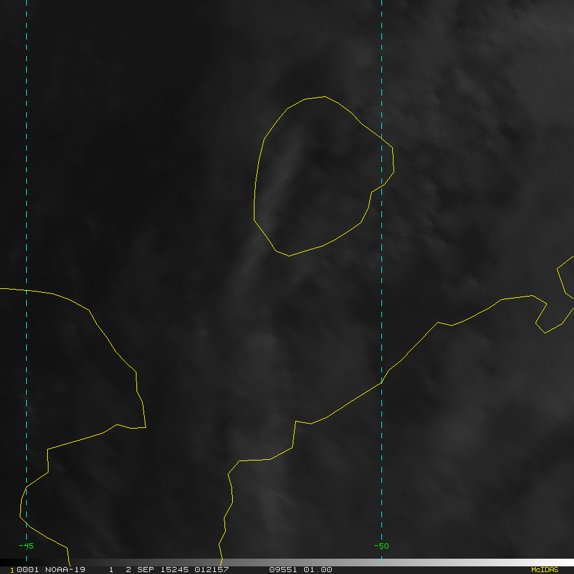Image resolution: width=574 pixels, height=574 pixels.
Task: Click the 2 SEP date text
Action: point(142,570)
